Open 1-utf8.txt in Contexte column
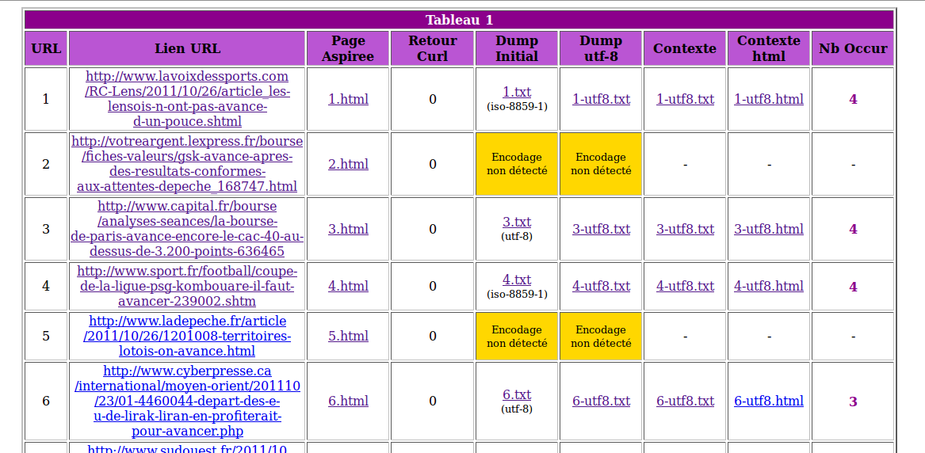Screen dimensions: 925x453 tap(685, 99)
